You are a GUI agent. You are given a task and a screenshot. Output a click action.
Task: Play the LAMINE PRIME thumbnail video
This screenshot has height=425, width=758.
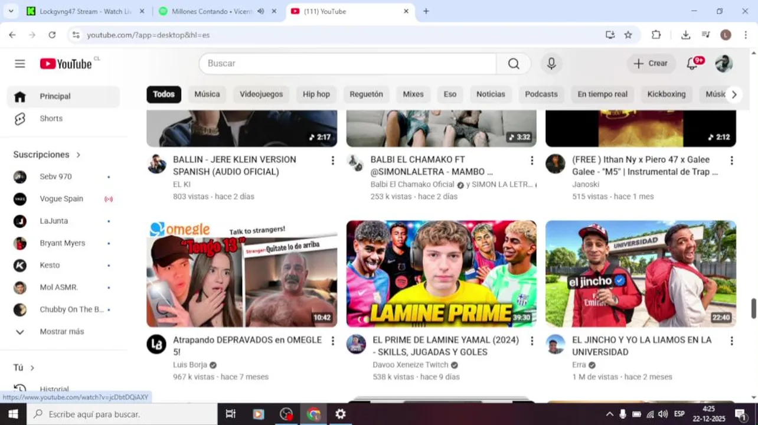(x=442, y=274)
